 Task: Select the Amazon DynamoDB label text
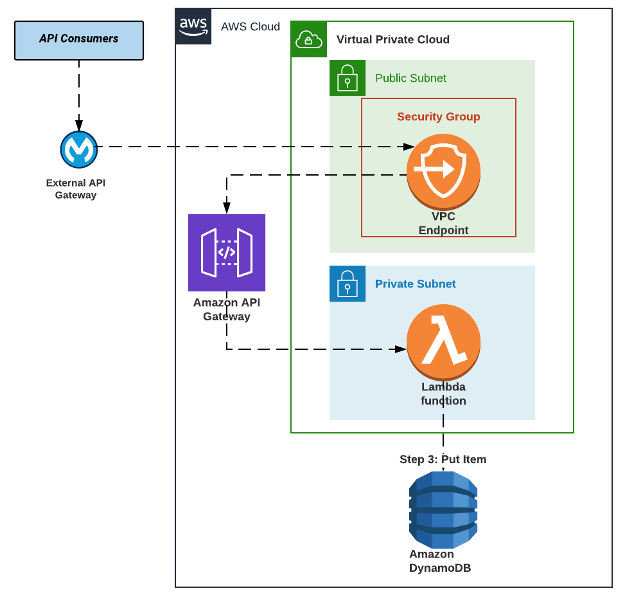coord(443,561)
